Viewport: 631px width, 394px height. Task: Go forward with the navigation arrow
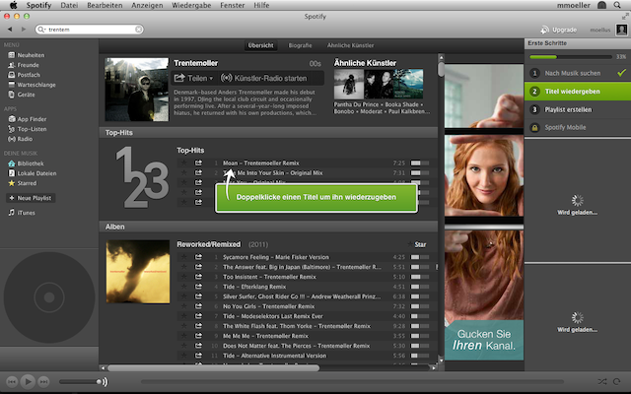tap(24, 30)
